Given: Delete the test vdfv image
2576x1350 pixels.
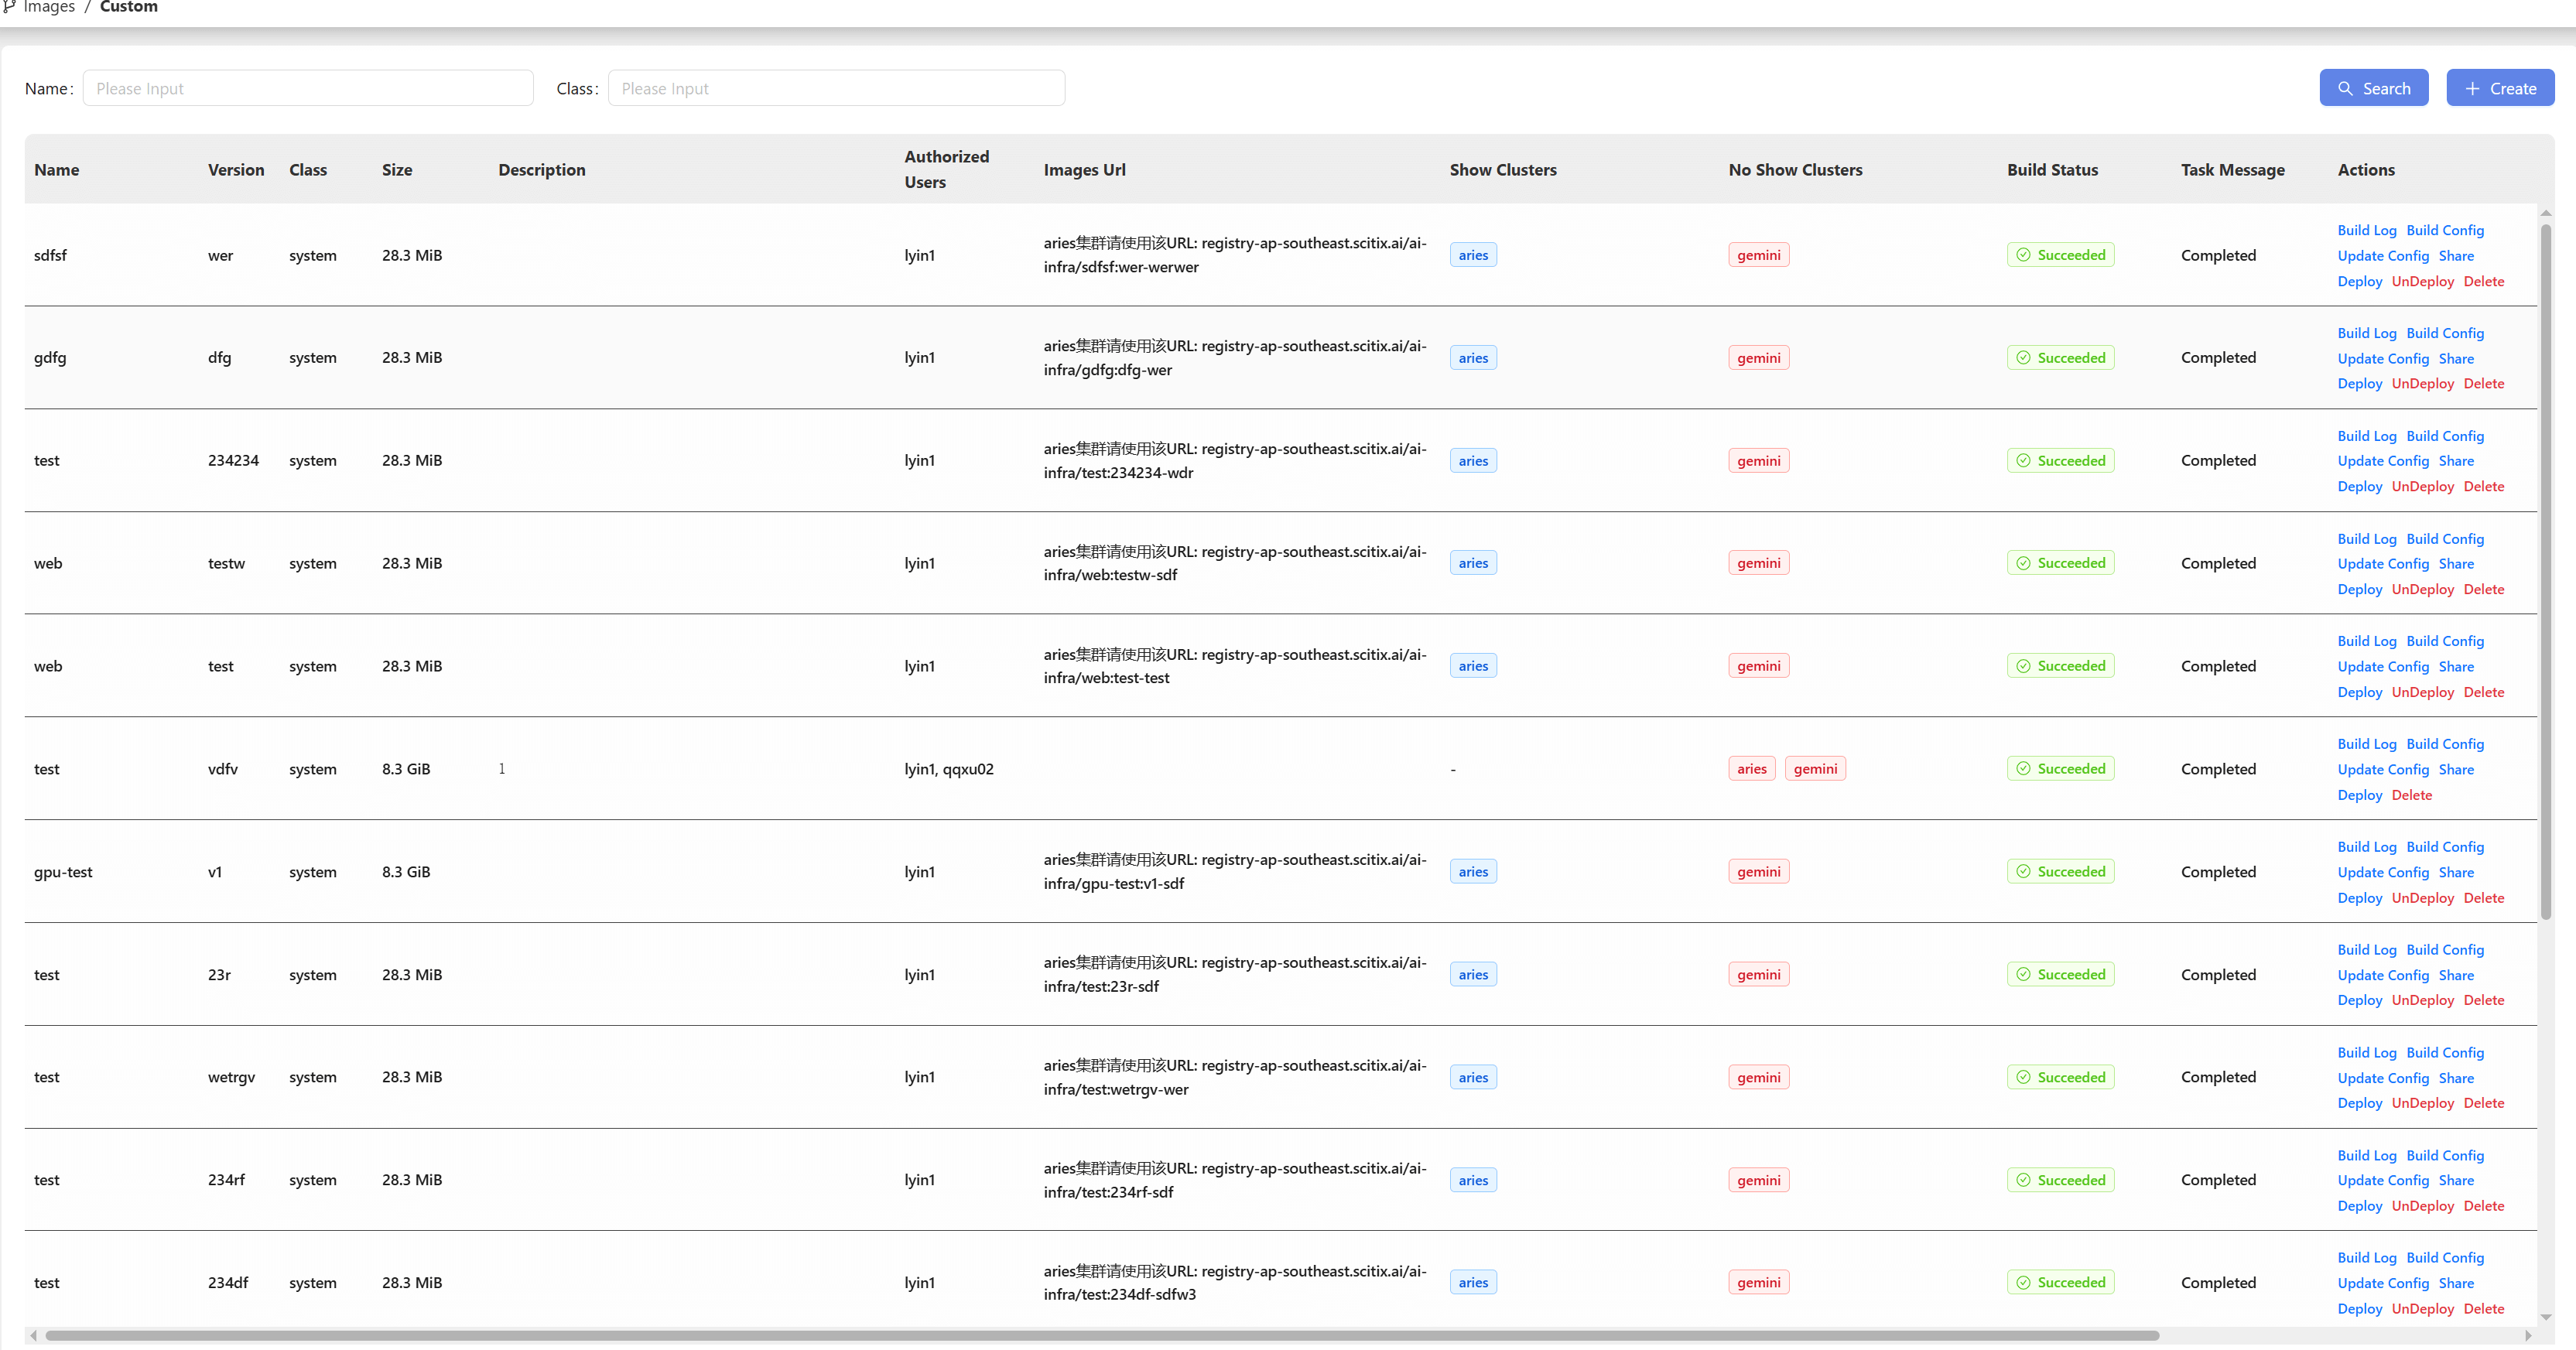Looking at the screenshot, I should click(2411, 795).
